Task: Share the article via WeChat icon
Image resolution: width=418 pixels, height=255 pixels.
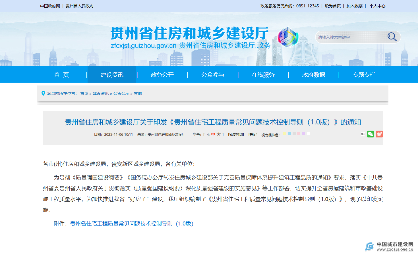Action: click(371, 134)
